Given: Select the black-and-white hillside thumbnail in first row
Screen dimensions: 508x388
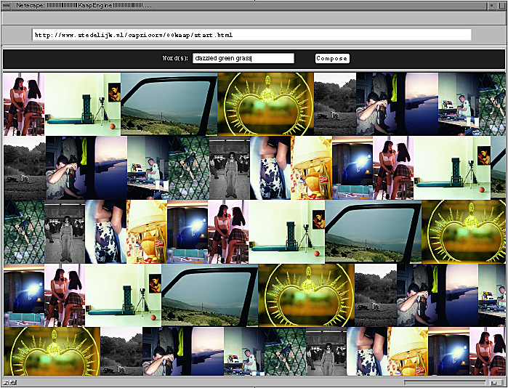Looking at the screenshot, I should [335, 104].
